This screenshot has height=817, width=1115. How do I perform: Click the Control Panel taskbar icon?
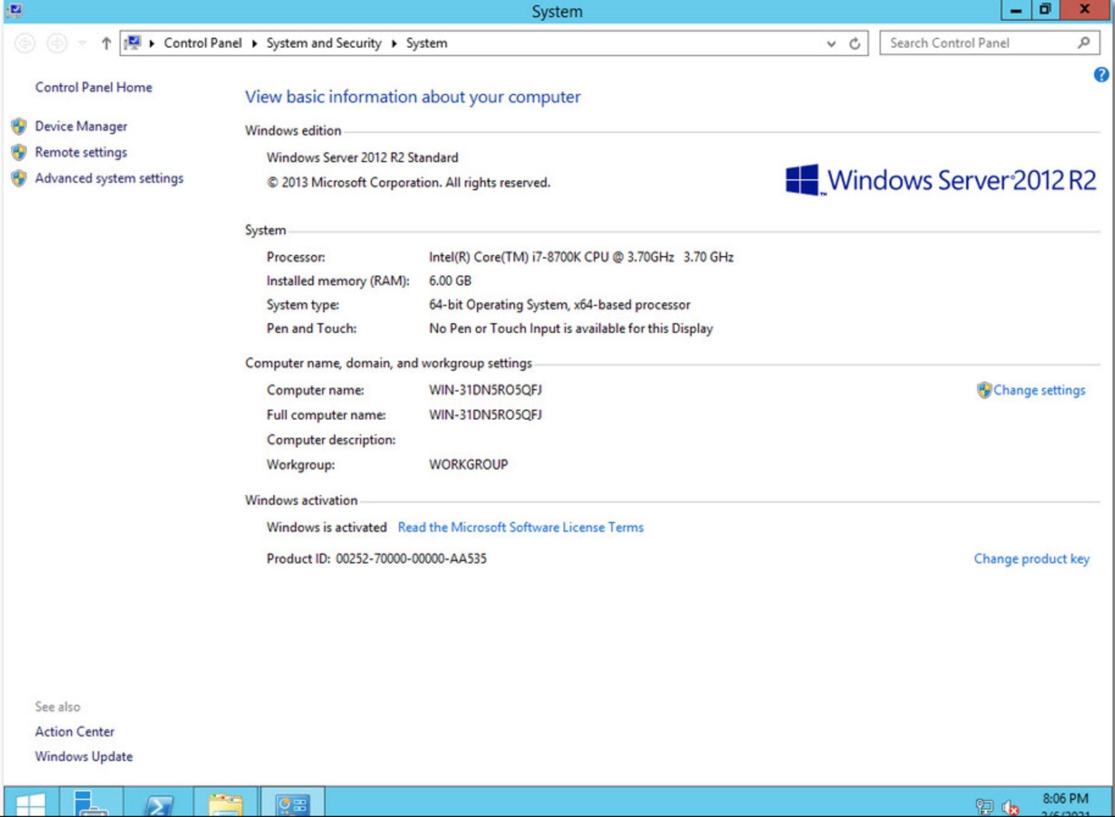point(293,802)
